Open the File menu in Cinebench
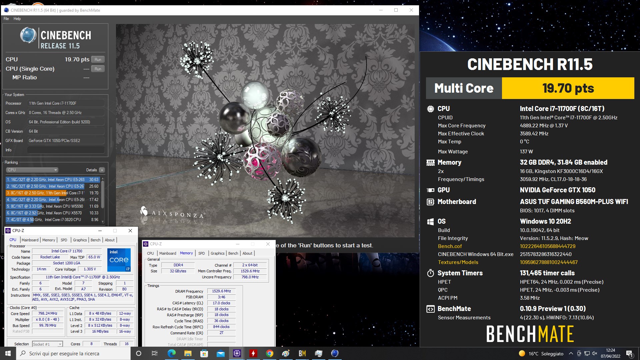 6,19
